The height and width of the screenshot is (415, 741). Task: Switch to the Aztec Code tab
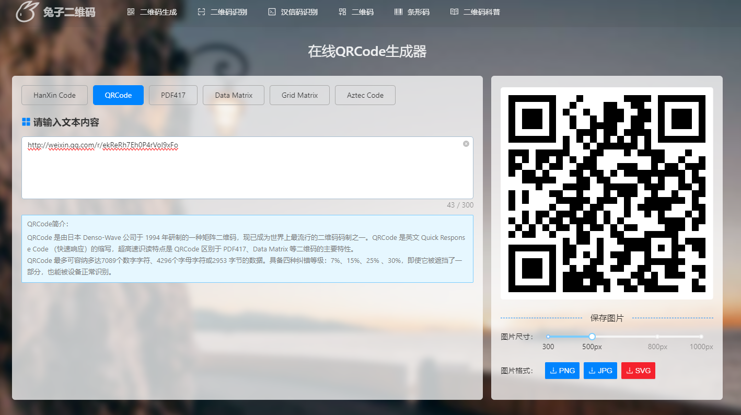365,95
